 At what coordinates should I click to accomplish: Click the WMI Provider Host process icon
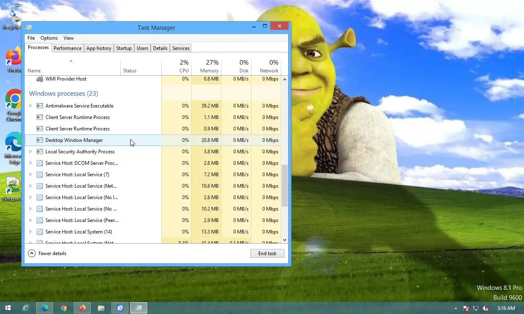pos(40,78)
